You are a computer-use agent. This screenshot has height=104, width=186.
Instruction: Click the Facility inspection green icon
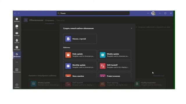[x=137, y=83]
